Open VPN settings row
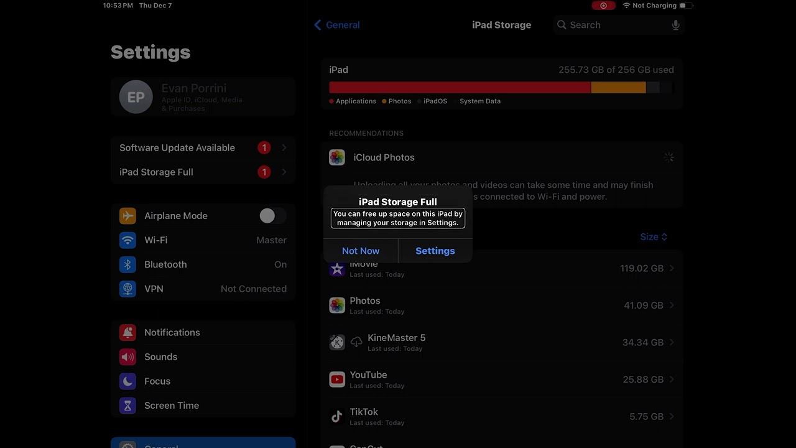 tap(203, 289)
